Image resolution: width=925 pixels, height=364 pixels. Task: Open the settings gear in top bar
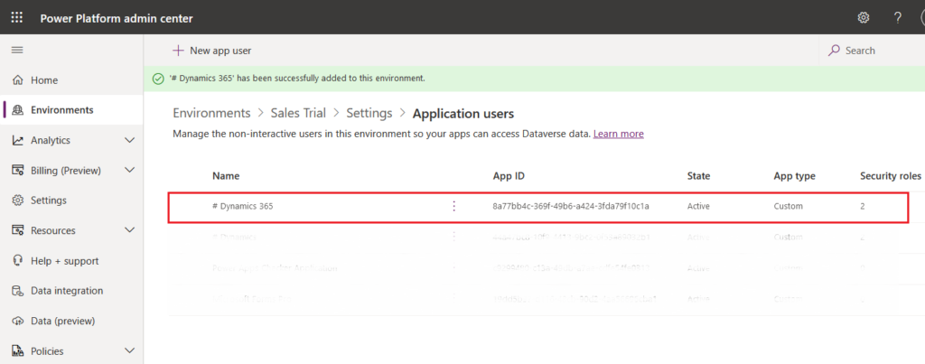pos(863,18)
